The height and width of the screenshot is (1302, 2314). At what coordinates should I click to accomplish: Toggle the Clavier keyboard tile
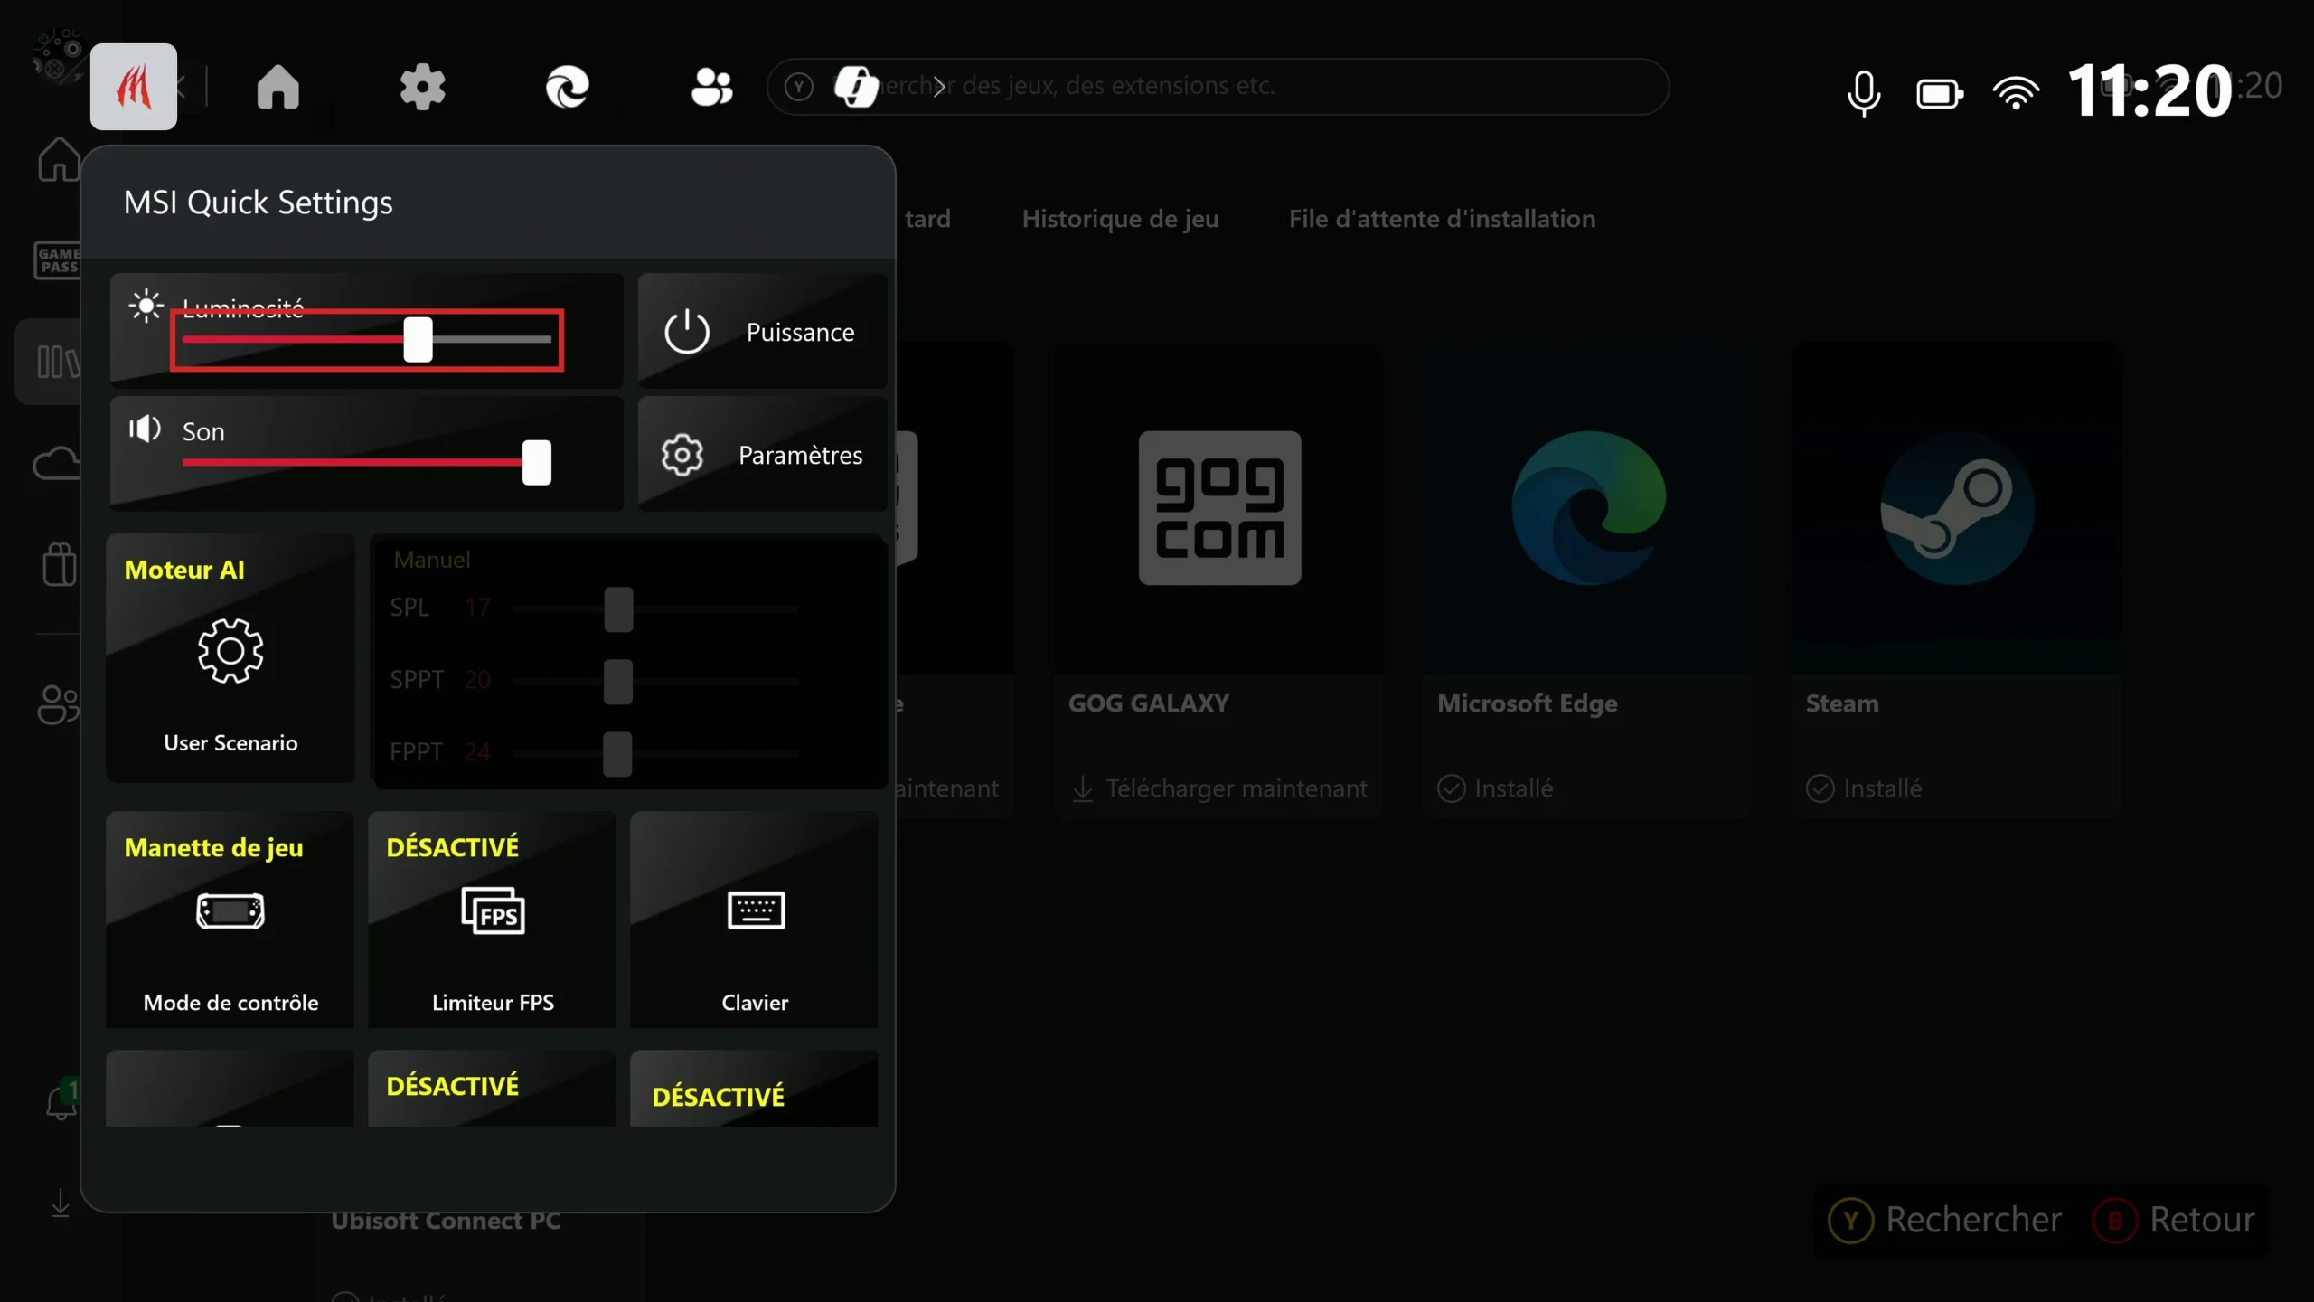pyautogui.click(x=754, y=919)
